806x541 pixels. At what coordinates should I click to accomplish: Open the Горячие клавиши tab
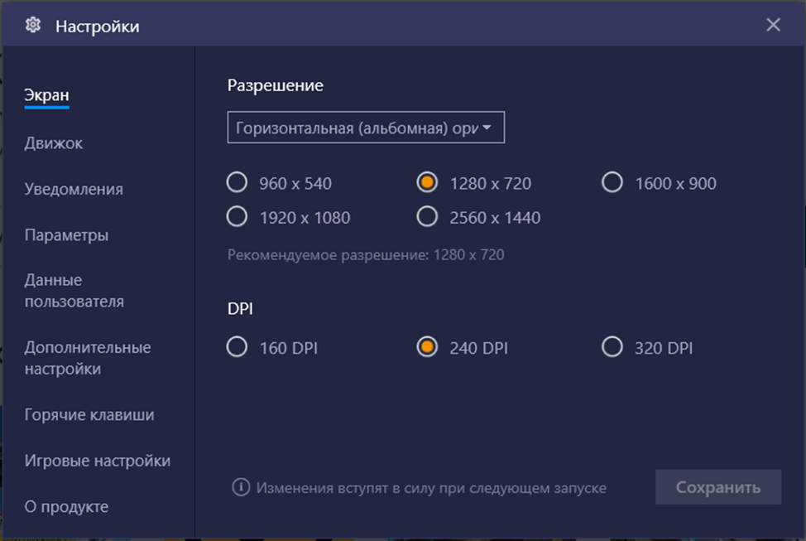tap(89, 414)
